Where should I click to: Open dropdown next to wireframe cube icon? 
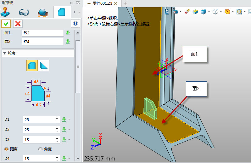click(x=221, y=12)
